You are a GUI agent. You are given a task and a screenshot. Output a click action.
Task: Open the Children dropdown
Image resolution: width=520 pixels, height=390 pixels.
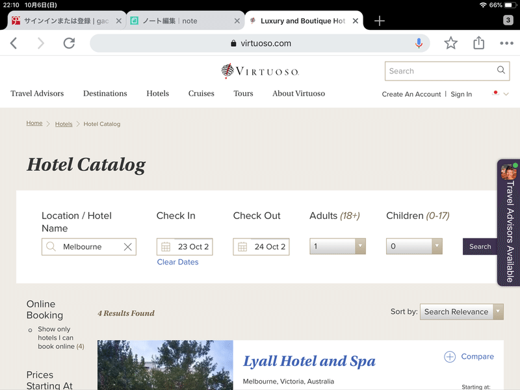(x=414, y=246)
